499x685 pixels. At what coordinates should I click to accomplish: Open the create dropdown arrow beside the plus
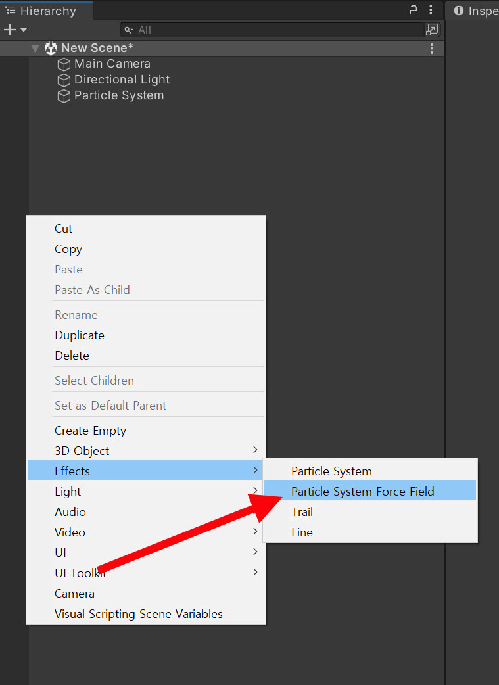pyautogui.click(x=24, y=30)
